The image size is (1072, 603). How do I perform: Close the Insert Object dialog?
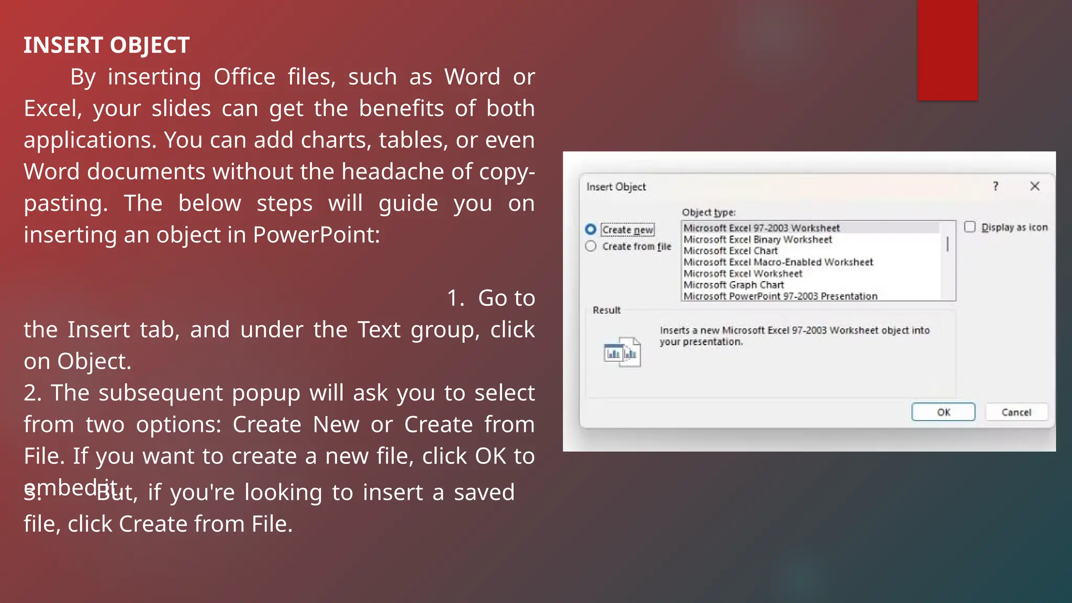(1035, 186)
